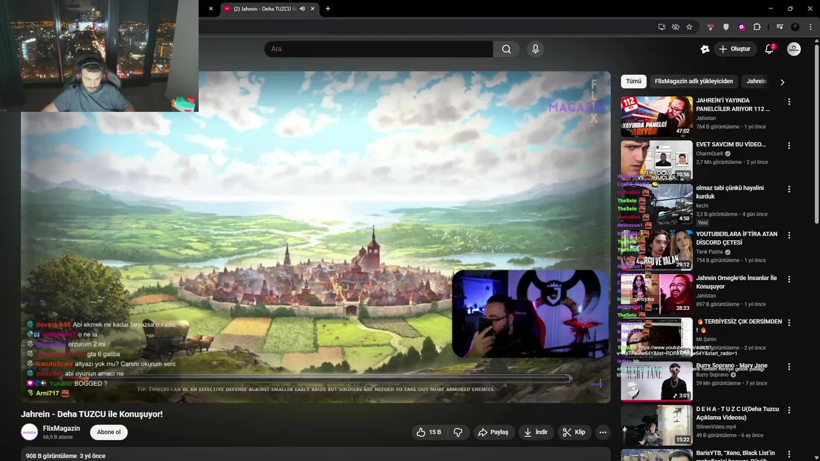
Task: Click the Oluştur create button
Action: click(735, 49)
